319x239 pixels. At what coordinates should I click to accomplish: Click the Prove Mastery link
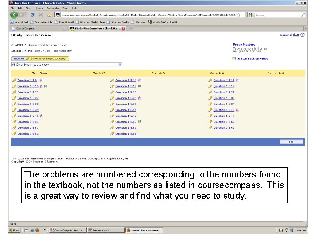[x=244, y=44]
